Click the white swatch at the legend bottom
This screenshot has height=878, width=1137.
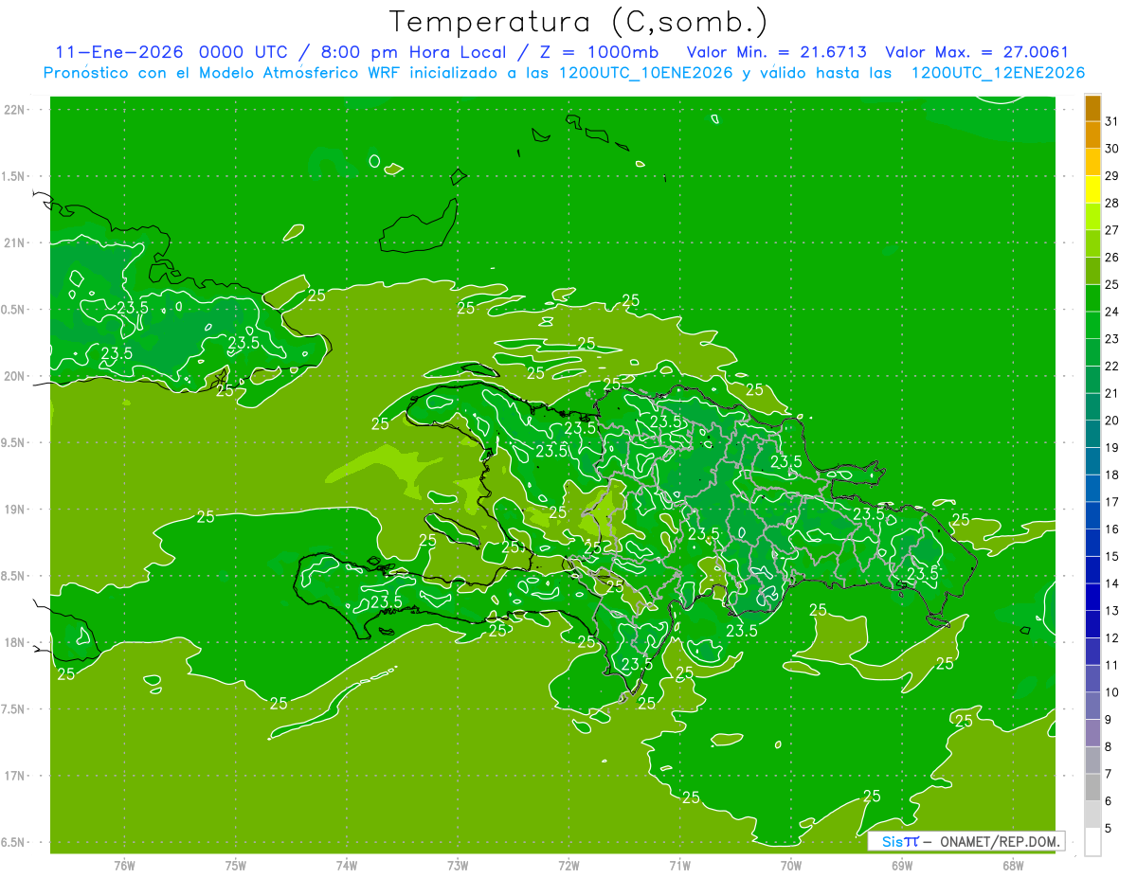point(1092,841)
